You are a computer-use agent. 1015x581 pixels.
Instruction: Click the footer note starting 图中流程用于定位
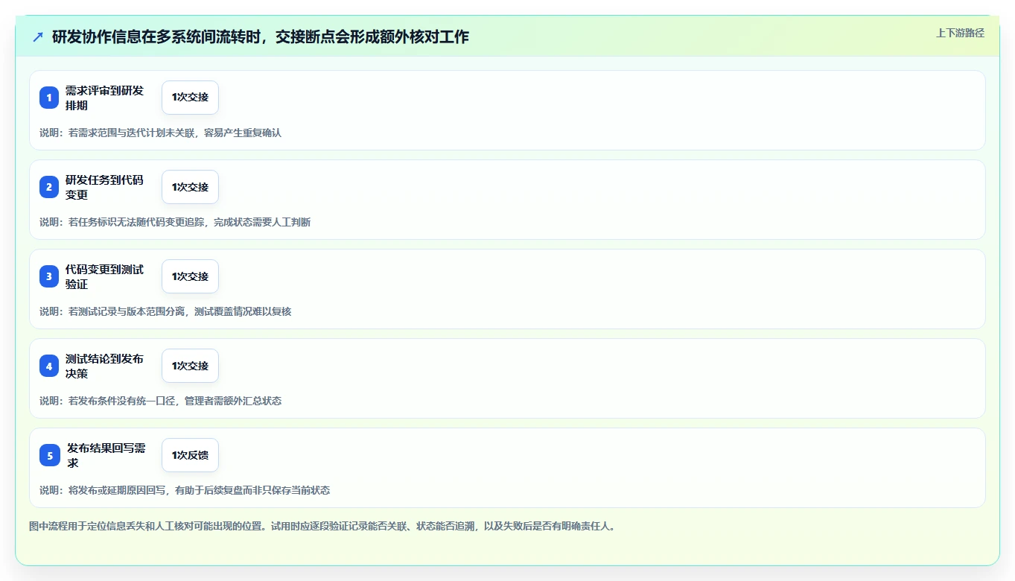[322, 526]
